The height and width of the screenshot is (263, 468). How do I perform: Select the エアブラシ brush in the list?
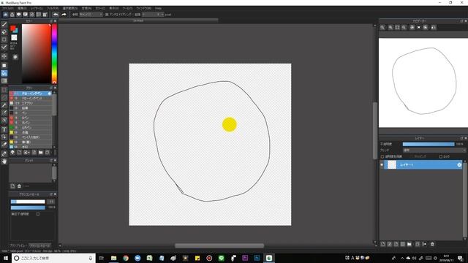(30, 103)
